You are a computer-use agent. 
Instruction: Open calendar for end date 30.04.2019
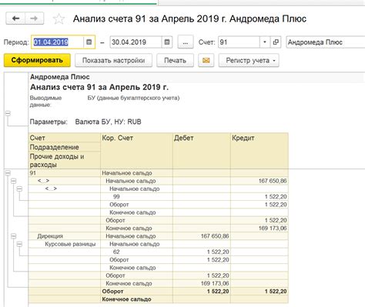coord(167,42)
